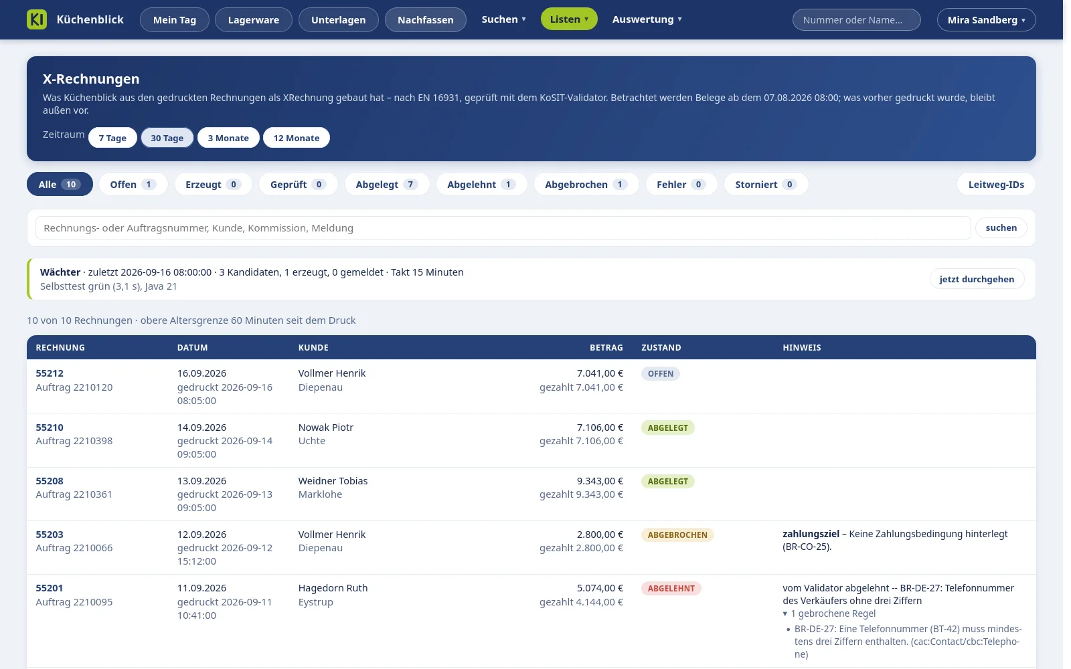Click the suchen button

coord(1001,228)
